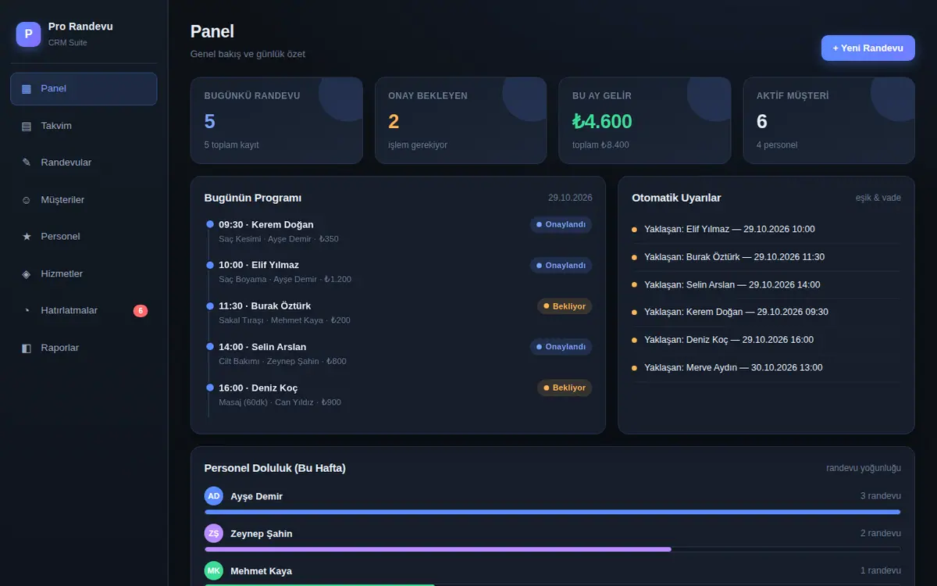The height and width of the screenshot is (586, 937).
Task: Click the Müşteriler smiley icon
Action: [27, 200]
